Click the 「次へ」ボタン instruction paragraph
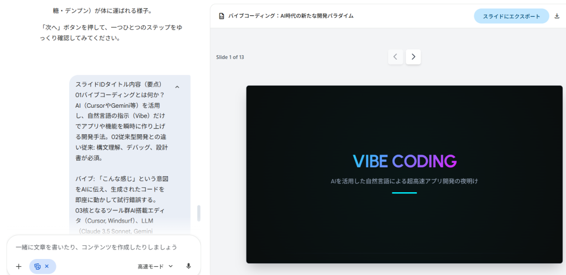This screenshot has width=566, height=275. point(119,32)
